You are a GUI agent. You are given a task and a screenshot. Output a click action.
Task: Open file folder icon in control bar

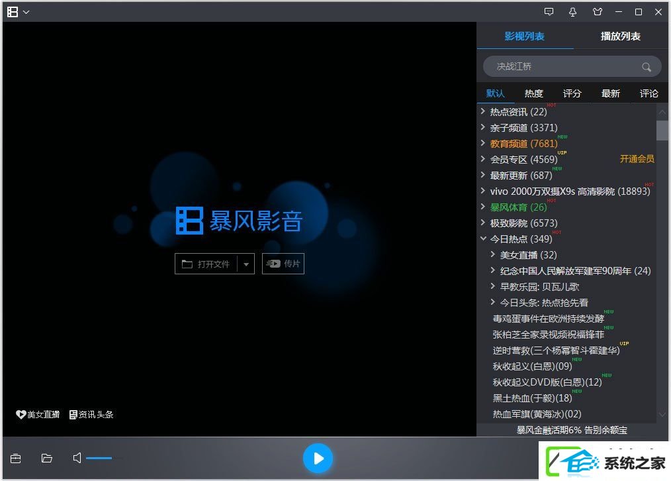pos(46,458)
